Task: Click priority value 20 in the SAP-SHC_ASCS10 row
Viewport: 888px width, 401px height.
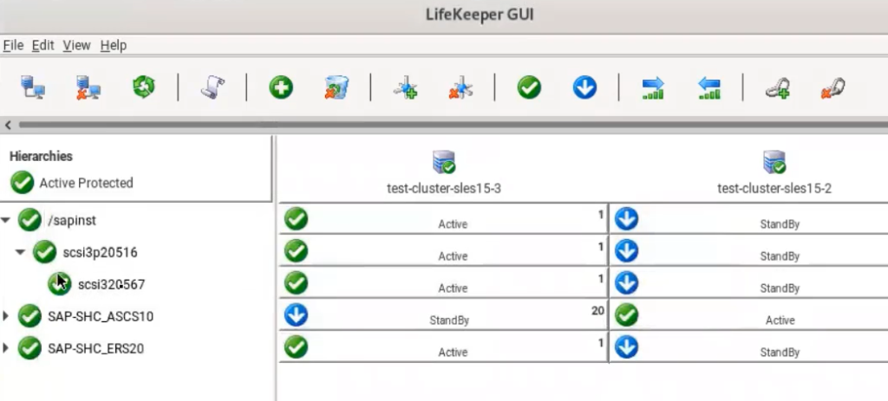Action: (597, 311)
